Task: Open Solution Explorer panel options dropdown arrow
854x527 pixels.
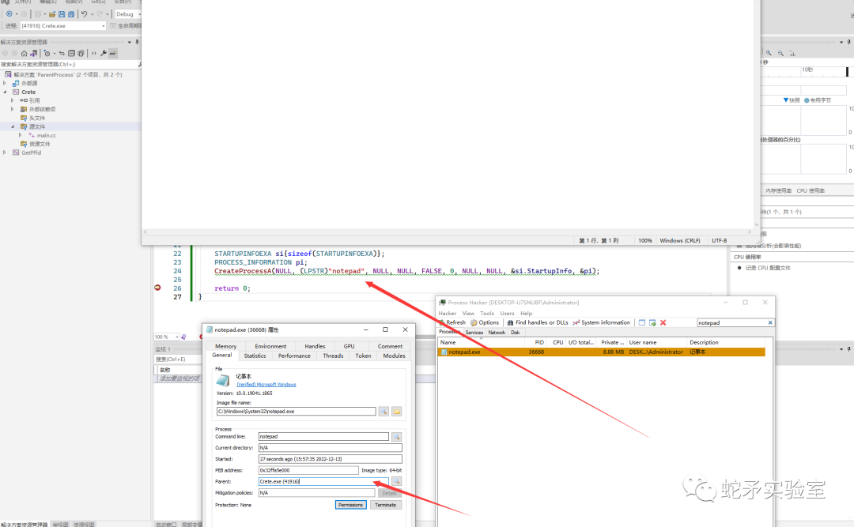Action: [x=129, y=42]
